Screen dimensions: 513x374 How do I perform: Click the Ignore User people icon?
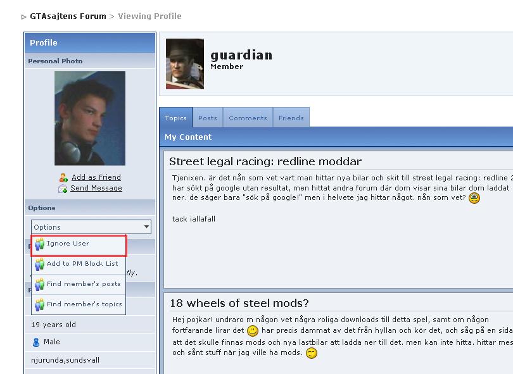click(x=40, y=244)
